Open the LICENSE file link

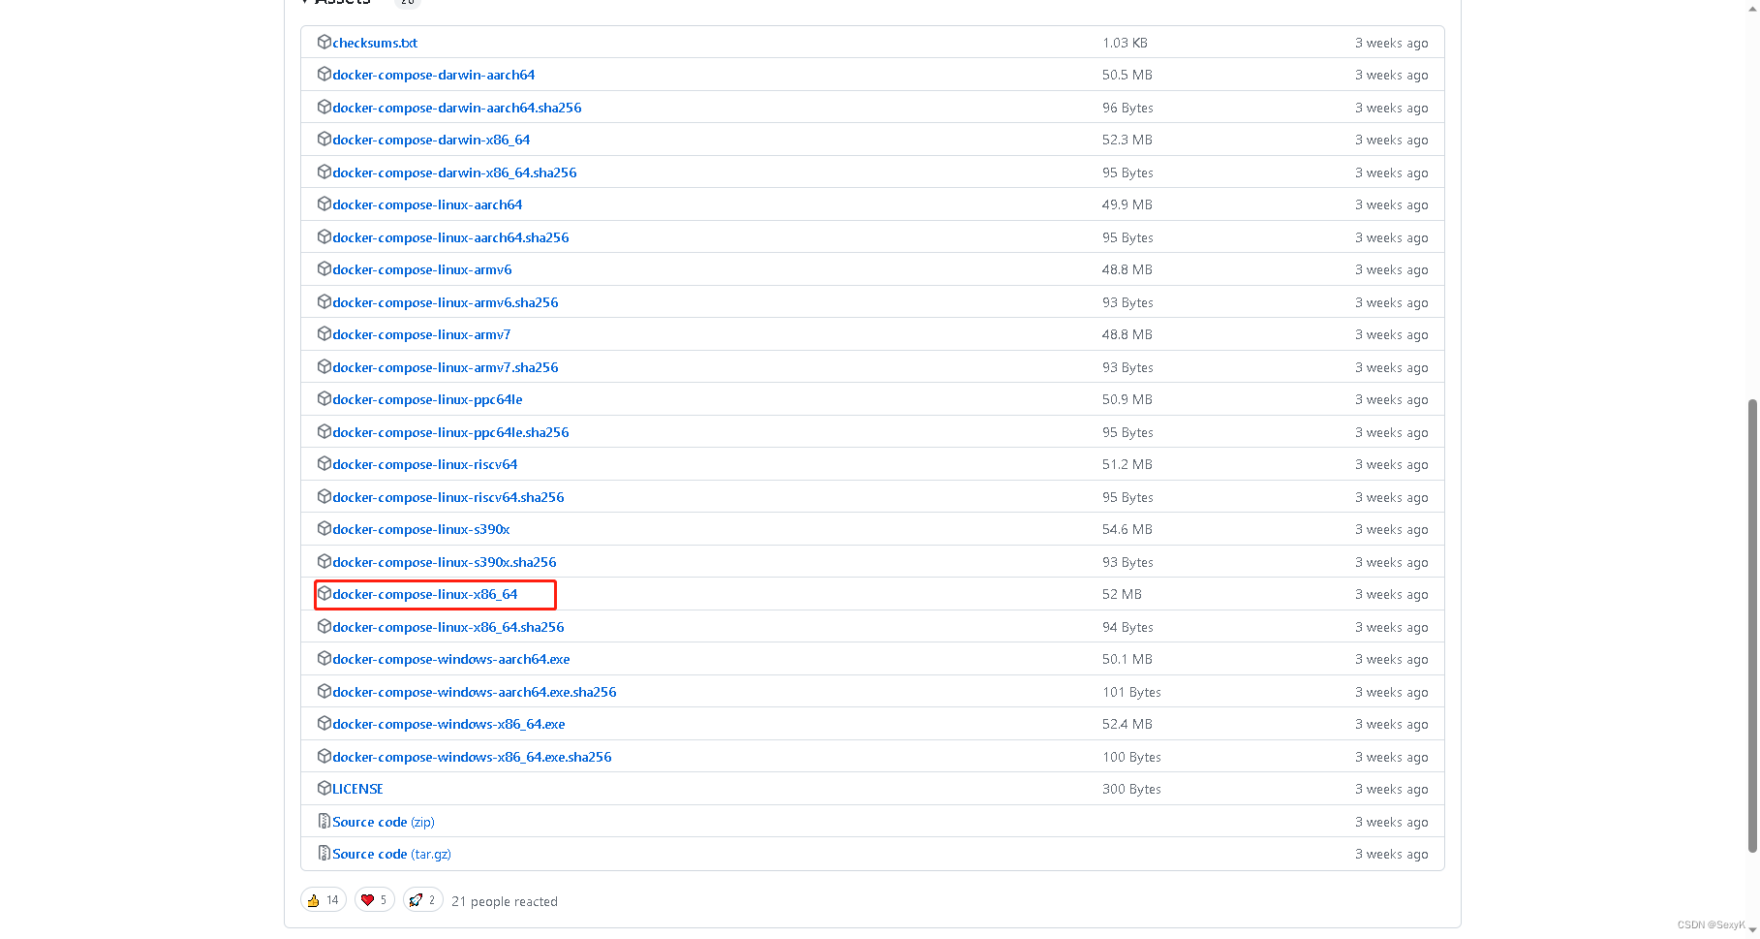coord(357,789)
